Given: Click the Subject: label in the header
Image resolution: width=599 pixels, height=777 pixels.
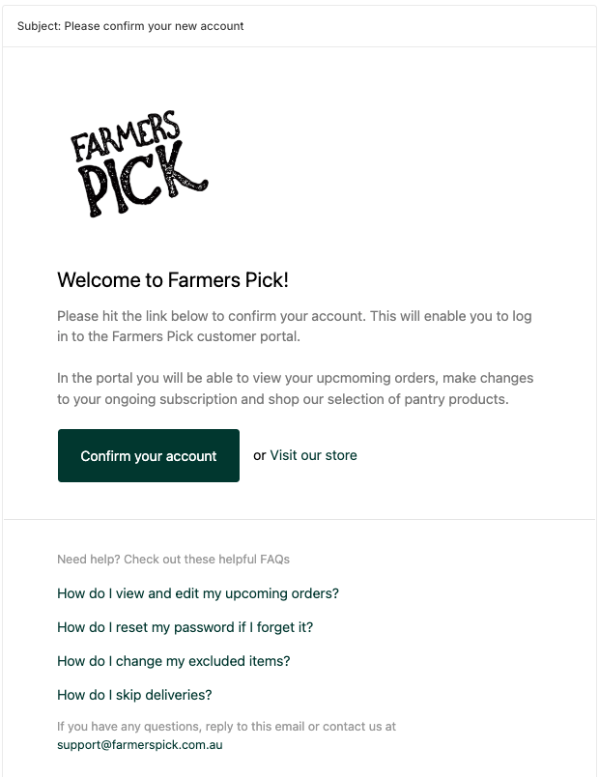Looking at the screenshot, I should pos(40,26).
